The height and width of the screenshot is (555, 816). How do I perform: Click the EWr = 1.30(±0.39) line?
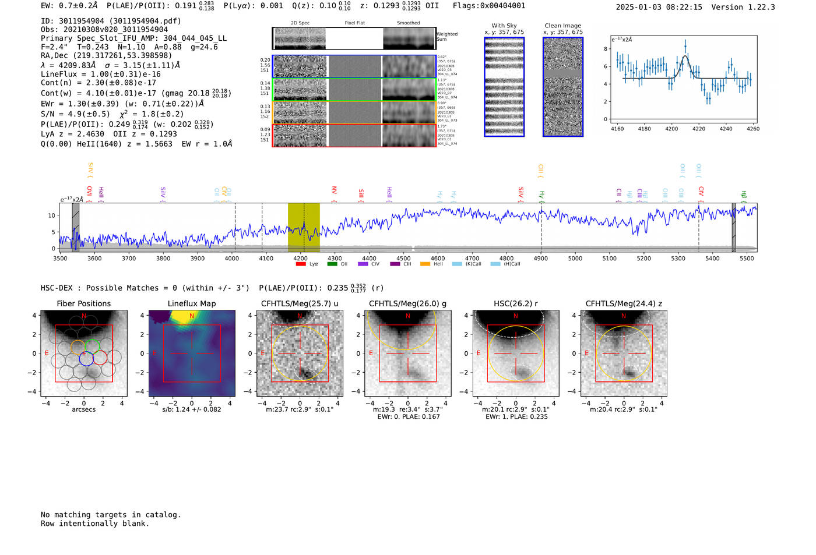(x=122, y=104)
